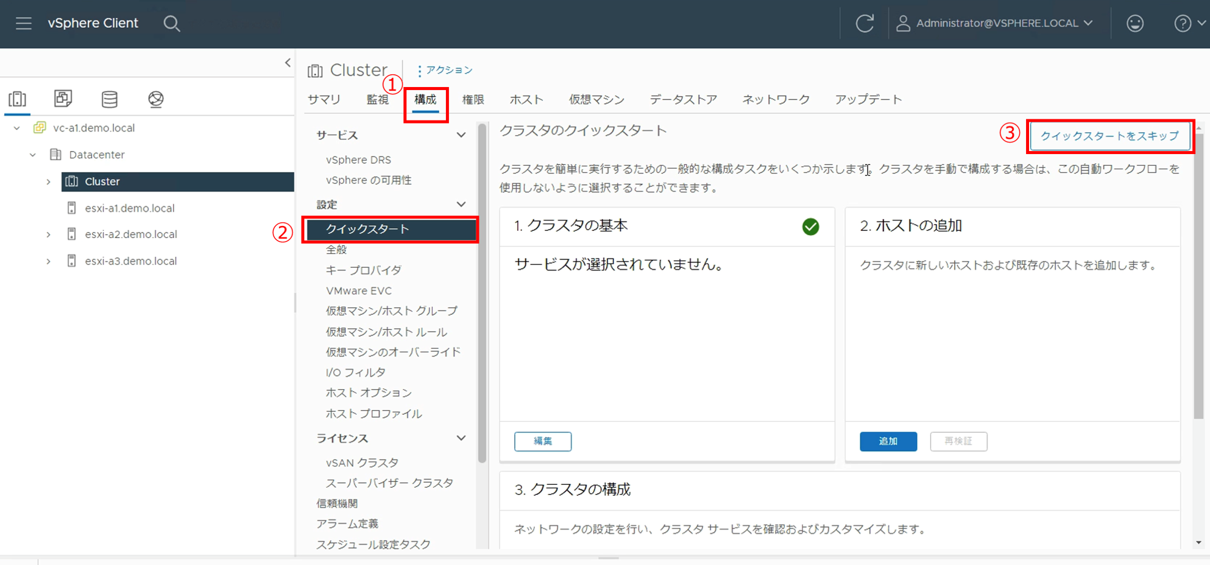
Task: Switch to the 構成 tab
Action: (x=425, y=99)
